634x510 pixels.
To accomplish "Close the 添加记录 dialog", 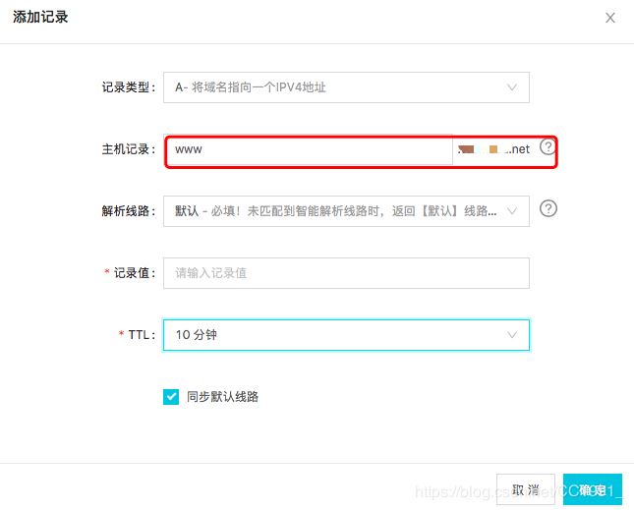I will coord(610,18).
